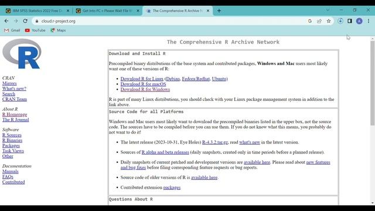375x211 pixels.
Task: Click the scrollbar up arrow
Action: click(x=373, y=38)
